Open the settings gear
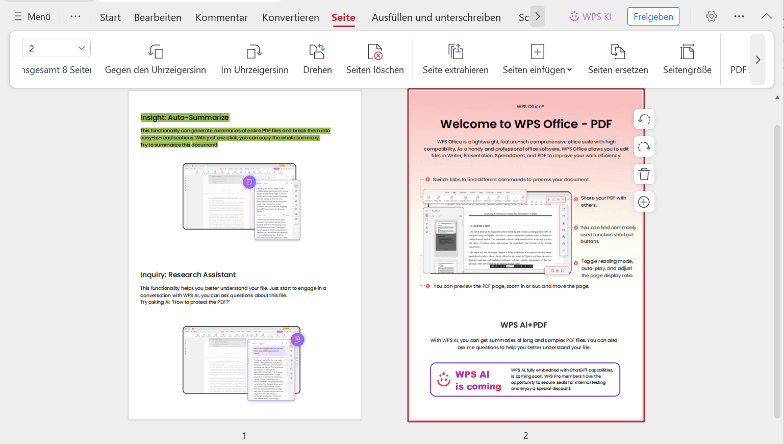 [x=711, y=16]
